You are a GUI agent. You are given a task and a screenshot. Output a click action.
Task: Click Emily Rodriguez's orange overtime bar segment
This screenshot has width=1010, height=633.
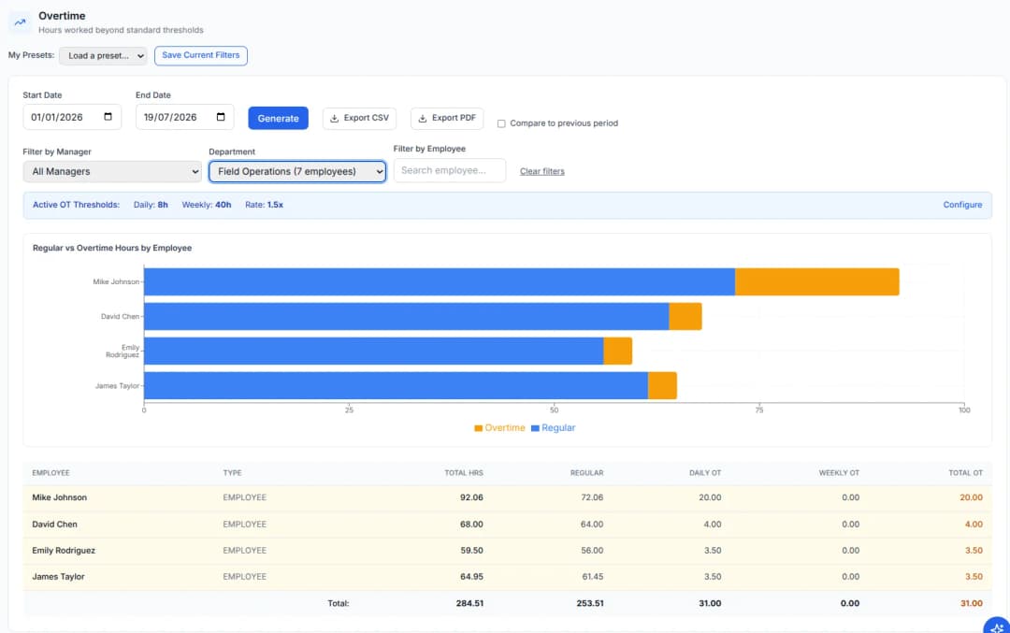(x=618, y=351)
